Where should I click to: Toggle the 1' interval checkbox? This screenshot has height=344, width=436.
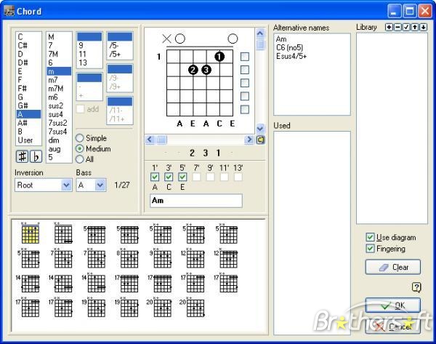(155, 177)
